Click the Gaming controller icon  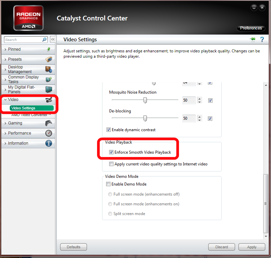49,123
